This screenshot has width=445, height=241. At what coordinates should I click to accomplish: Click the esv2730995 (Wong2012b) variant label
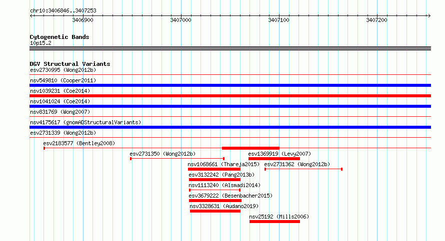[x=63, y=70]
